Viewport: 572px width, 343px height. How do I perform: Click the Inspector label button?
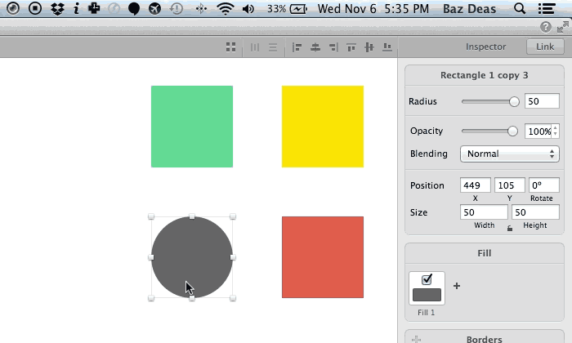485,47
